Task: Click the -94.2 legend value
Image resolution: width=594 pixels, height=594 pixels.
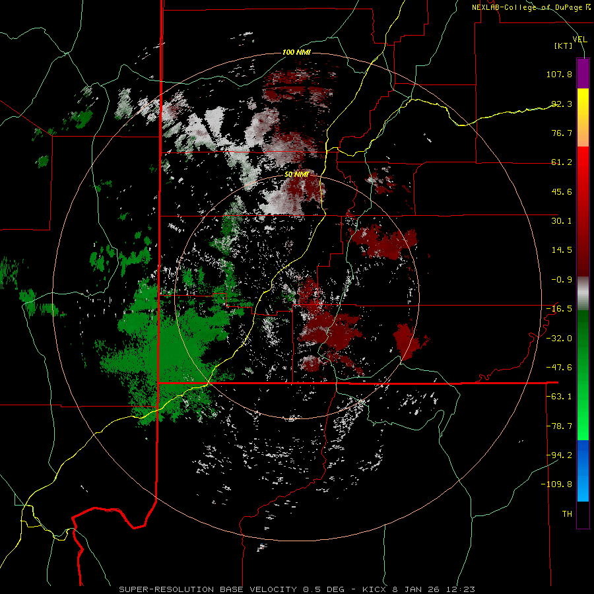Action: [x=559, y=455]
